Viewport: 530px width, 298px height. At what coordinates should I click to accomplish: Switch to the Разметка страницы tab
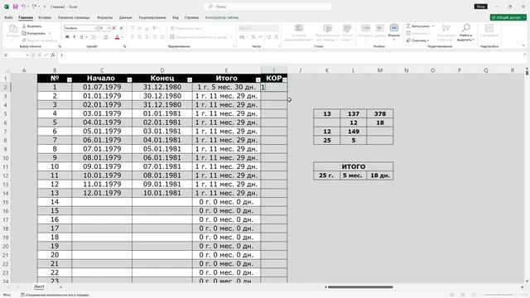[74, 17]
